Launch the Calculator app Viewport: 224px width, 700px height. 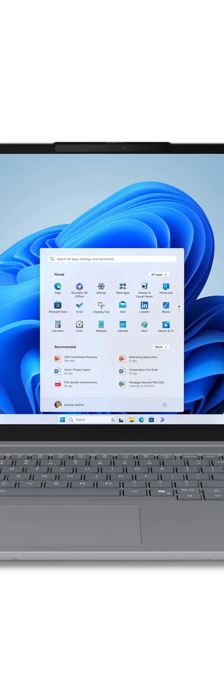click(58, 326)
